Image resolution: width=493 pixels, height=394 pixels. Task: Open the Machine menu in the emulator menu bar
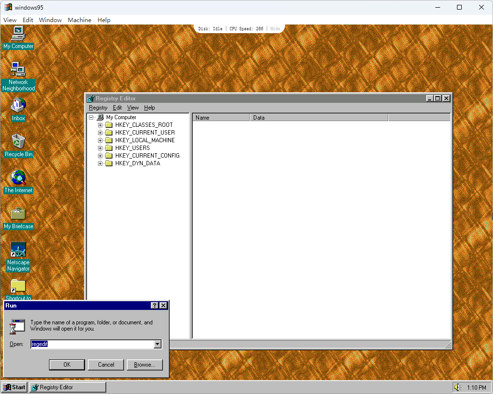[79, 20]
